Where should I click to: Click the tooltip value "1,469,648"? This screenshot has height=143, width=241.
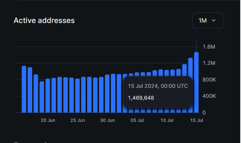[141, 98]
